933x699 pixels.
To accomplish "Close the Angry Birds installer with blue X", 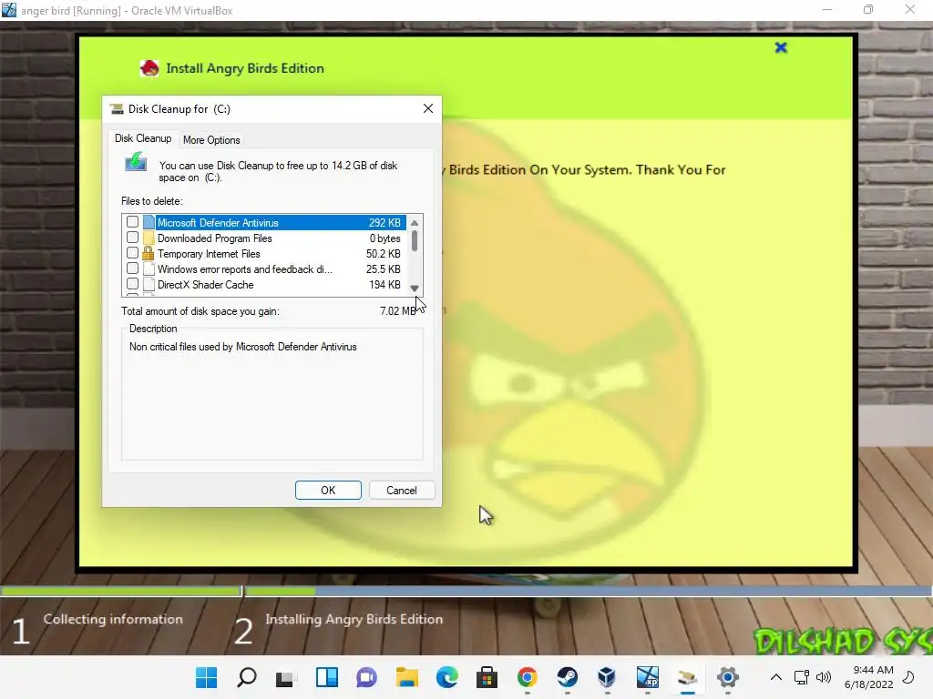I will 781,47.
